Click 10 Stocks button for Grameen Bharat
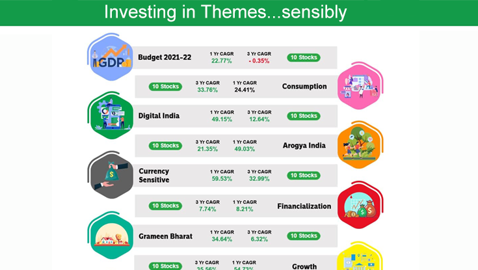 click(304, 236)
